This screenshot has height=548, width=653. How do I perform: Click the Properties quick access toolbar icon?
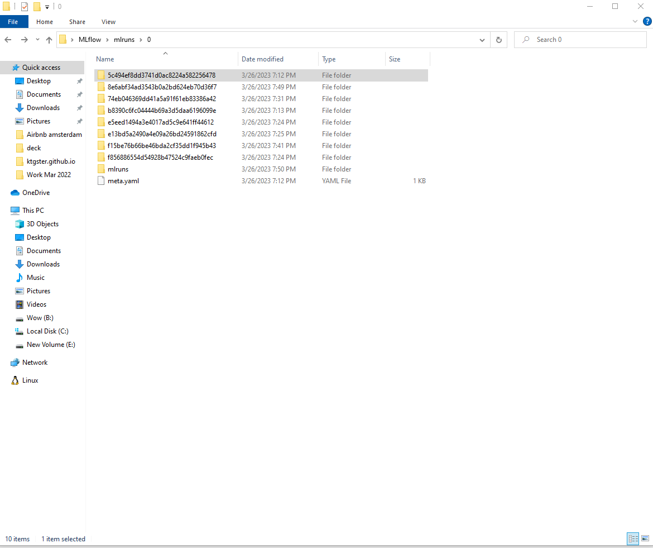click(25, 7)
